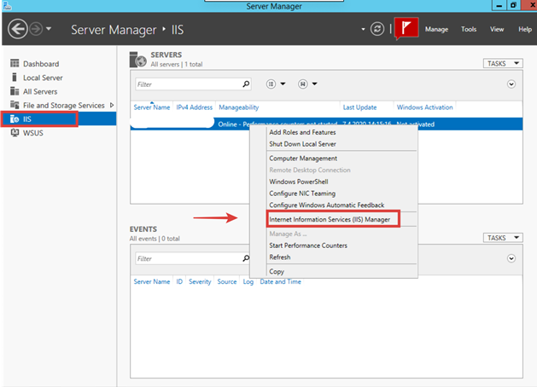Sort events by Severity column

(200, 281)
